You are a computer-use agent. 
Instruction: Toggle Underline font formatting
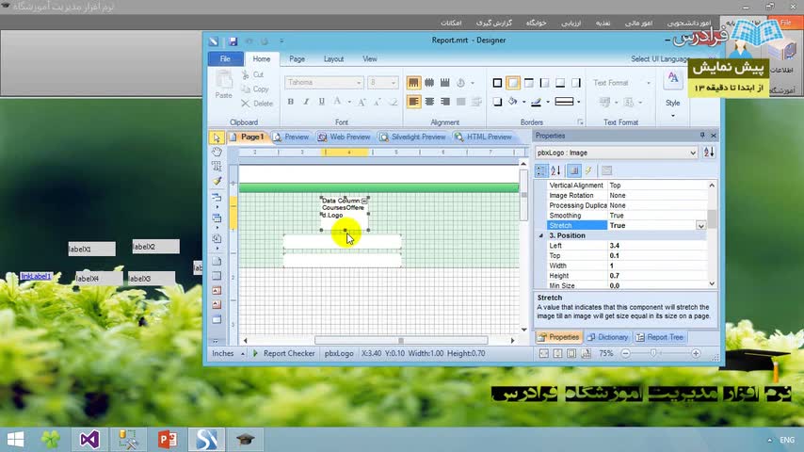click(x=321, y=102)
